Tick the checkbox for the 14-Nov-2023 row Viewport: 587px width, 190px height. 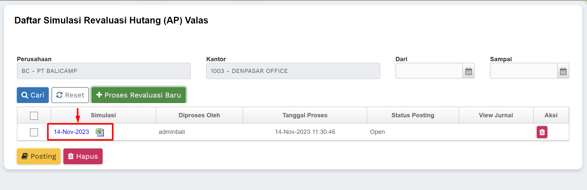pos(34,132)
